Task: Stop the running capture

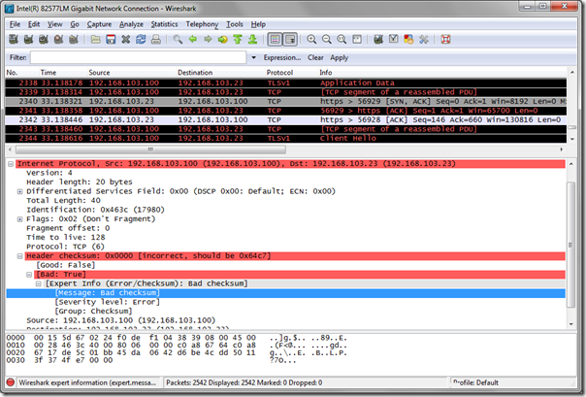Action: click(x=58, y=39)
